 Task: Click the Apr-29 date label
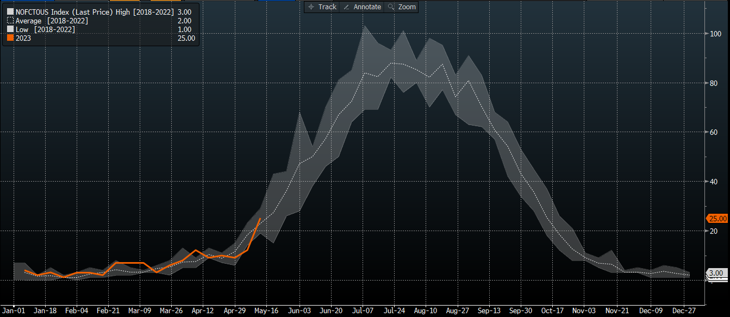234,310
